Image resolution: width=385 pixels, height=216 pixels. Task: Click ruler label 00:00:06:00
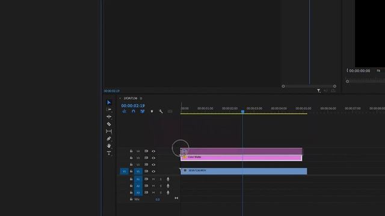coord(328,108)
